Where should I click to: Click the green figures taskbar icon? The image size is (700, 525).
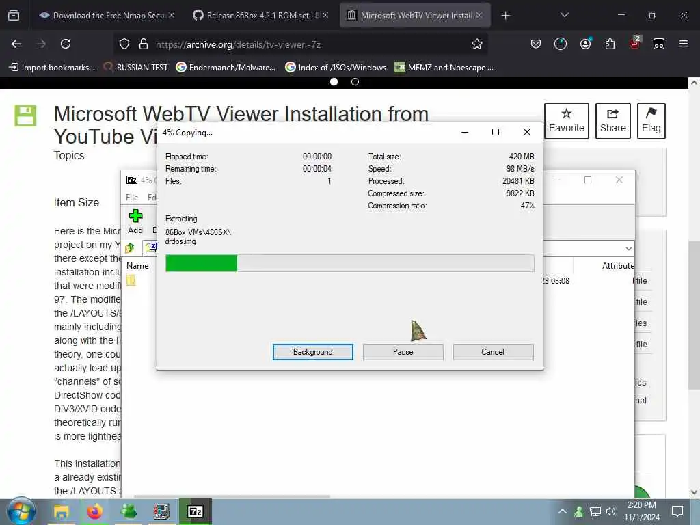point(128,511)
